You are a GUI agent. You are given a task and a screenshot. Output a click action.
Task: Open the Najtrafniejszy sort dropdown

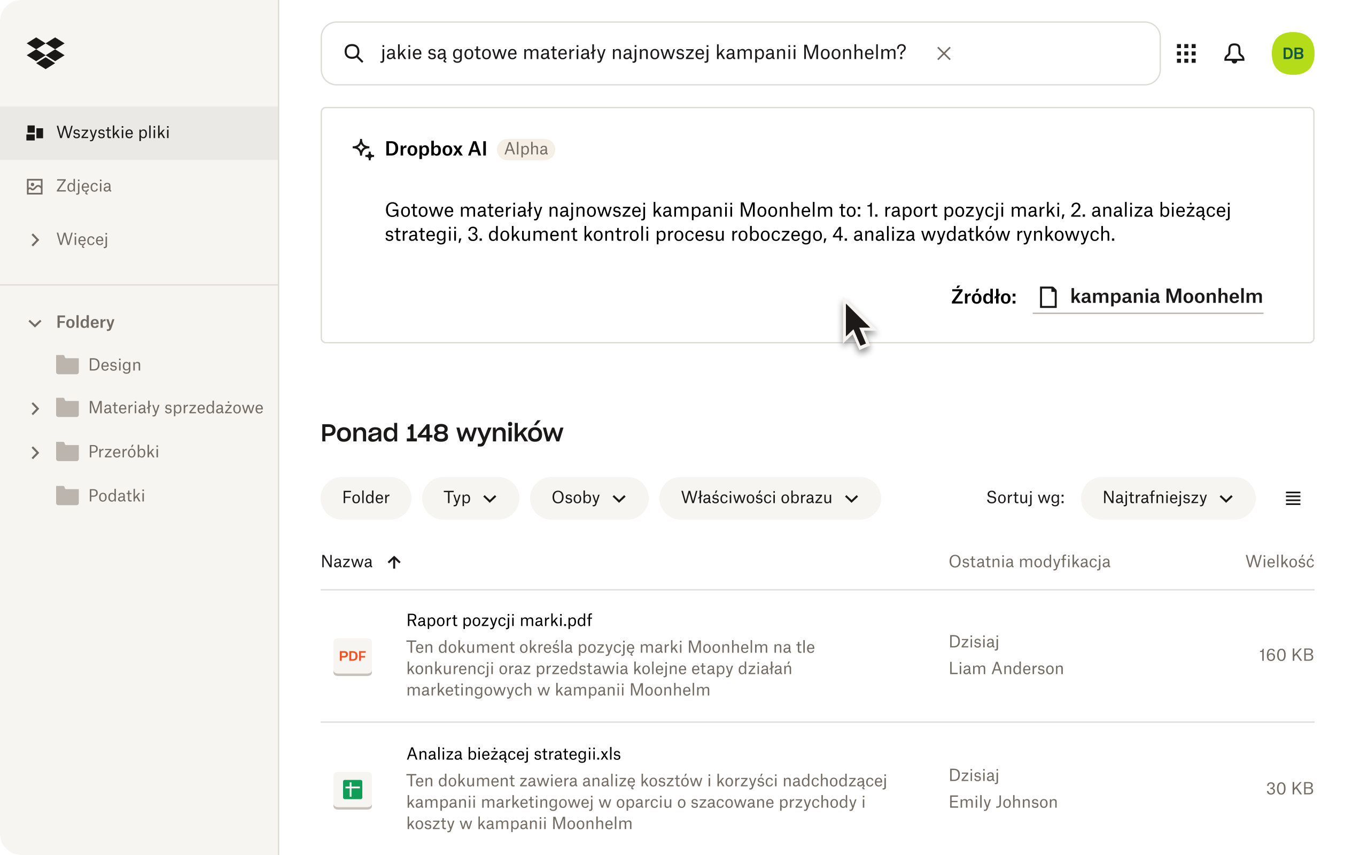[x=1168, y=498]
